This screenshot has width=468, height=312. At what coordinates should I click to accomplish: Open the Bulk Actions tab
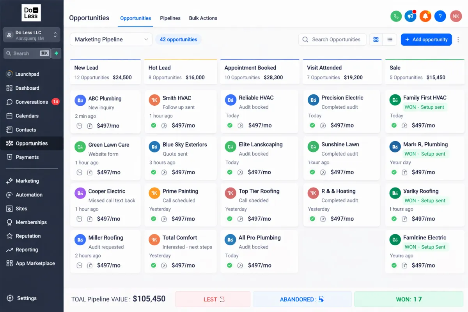[x=203, y=18]
